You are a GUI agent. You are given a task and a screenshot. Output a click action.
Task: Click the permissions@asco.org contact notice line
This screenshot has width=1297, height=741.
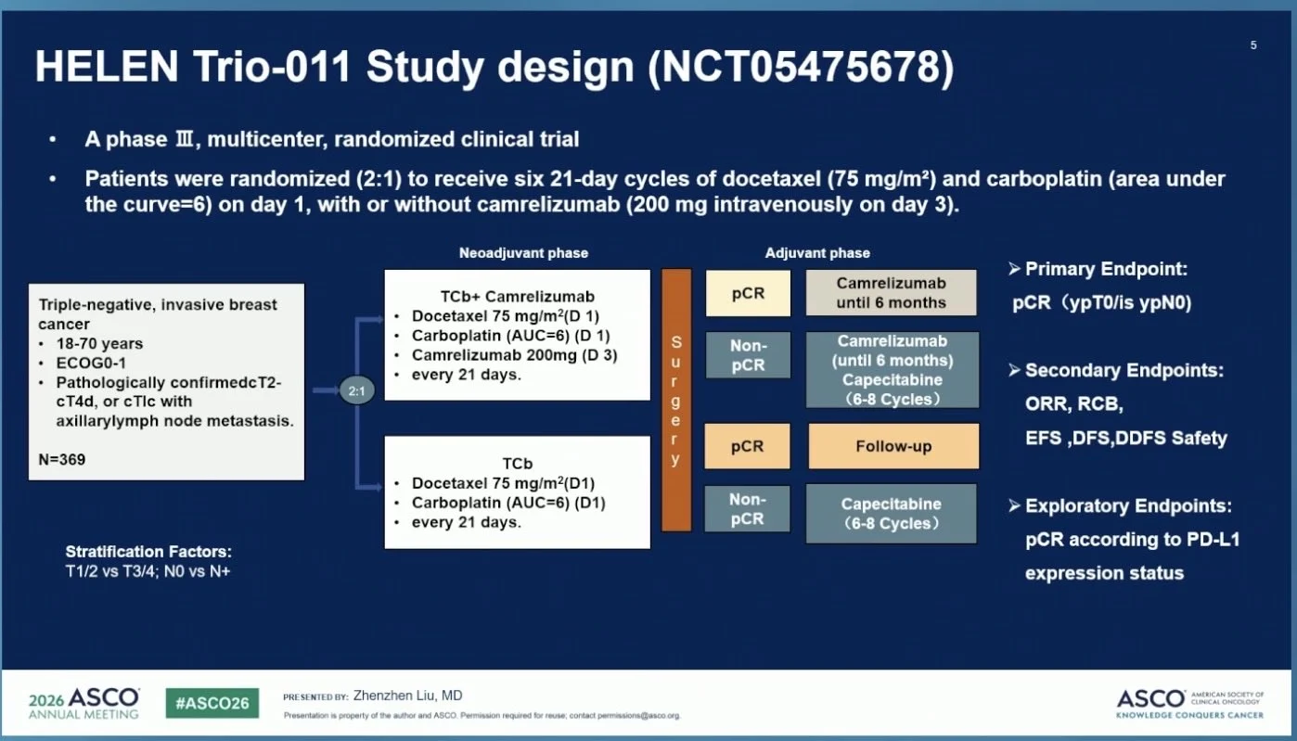[x=482, y=716]
